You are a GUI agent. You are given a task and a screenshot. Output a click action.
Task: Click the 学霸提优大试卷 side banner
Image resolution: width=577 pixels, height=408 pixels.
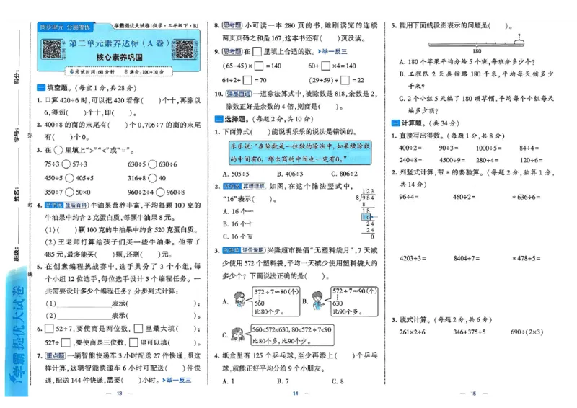pos(17,332)
